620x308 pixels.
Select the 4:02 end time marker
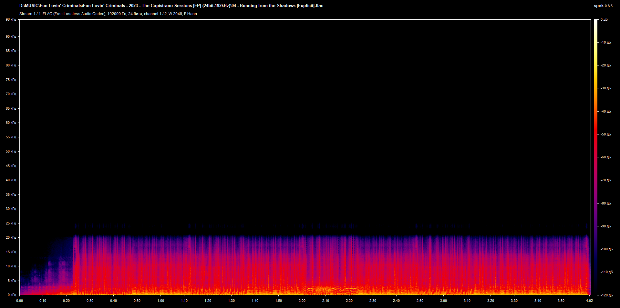pyautogui.click(x=589, y=301)
